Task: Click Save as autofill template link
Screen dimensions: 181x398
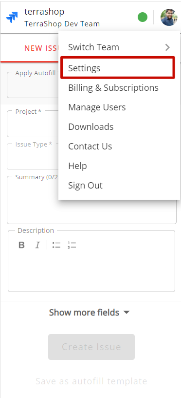Action: (x=91, y=381)
